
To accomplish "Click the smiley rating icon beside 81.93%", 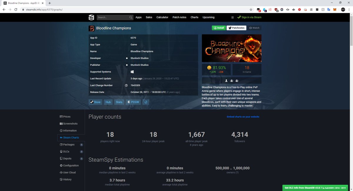I will (209, 68).
